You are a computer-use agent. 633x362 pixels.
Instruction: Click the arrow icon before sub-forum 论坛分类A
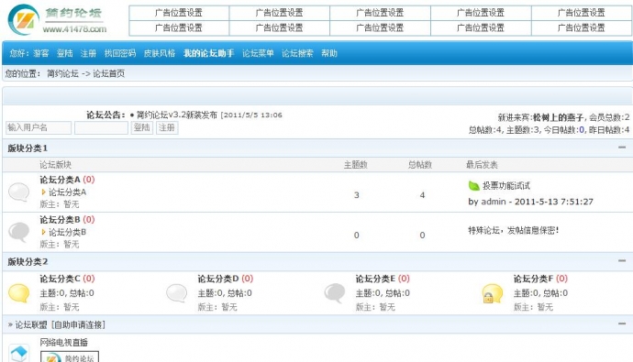coord(43,192)
